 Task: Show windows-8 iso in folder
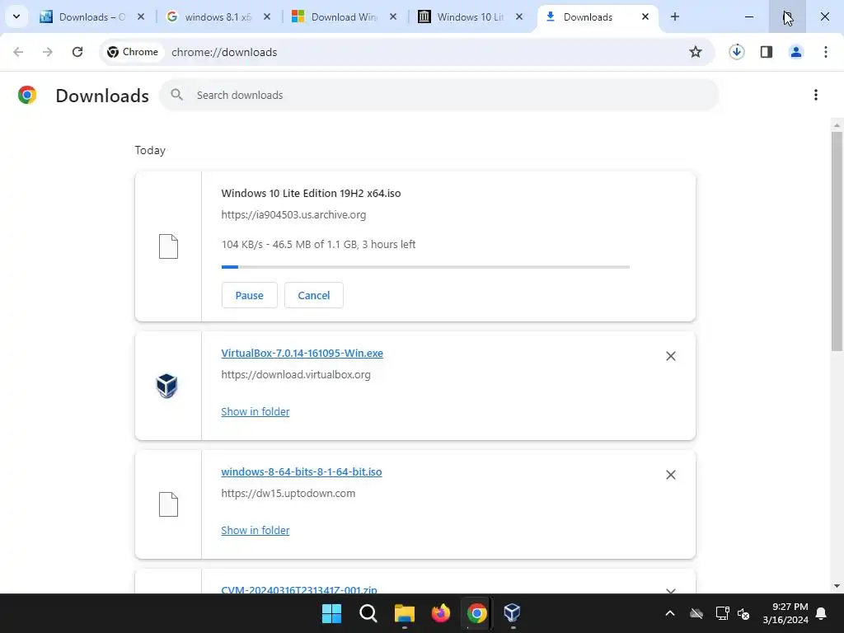click(256, 530)
